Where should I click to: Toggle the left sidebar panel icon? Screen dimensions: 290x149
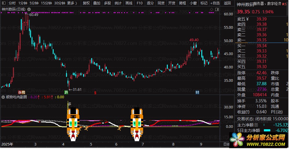tap(3, 3)
